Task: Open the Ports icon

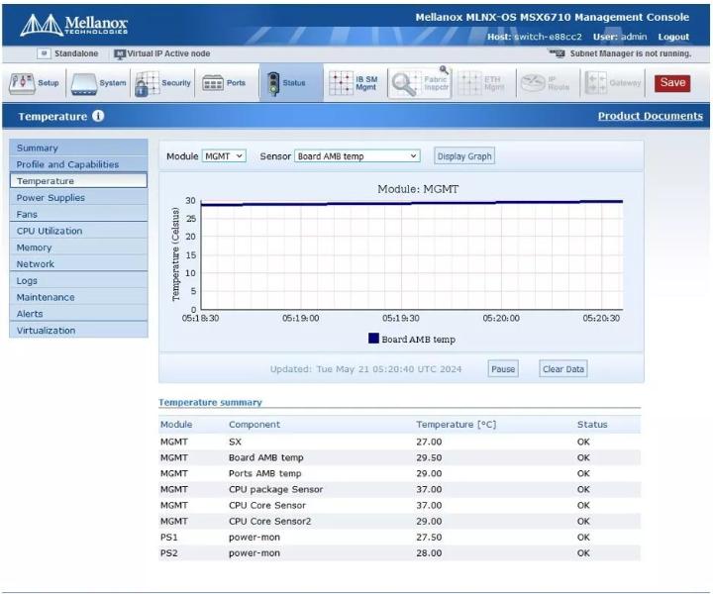Action: [x=212, y=83]
